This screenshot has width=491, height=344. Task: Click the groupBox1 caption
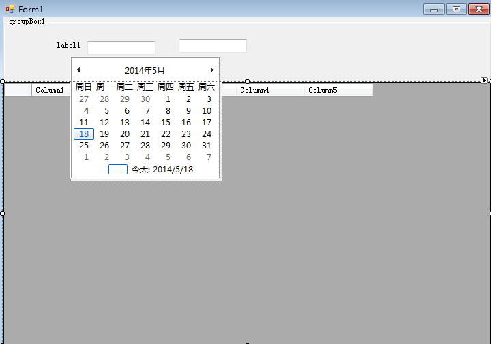point(27,22)
